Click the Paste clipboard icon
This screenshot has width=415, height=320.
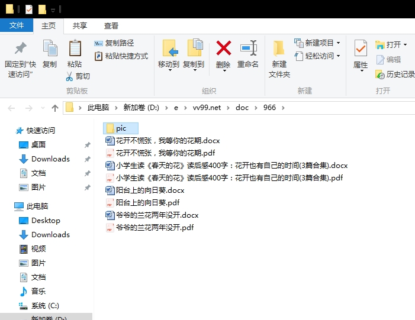(x=75, y=48)
